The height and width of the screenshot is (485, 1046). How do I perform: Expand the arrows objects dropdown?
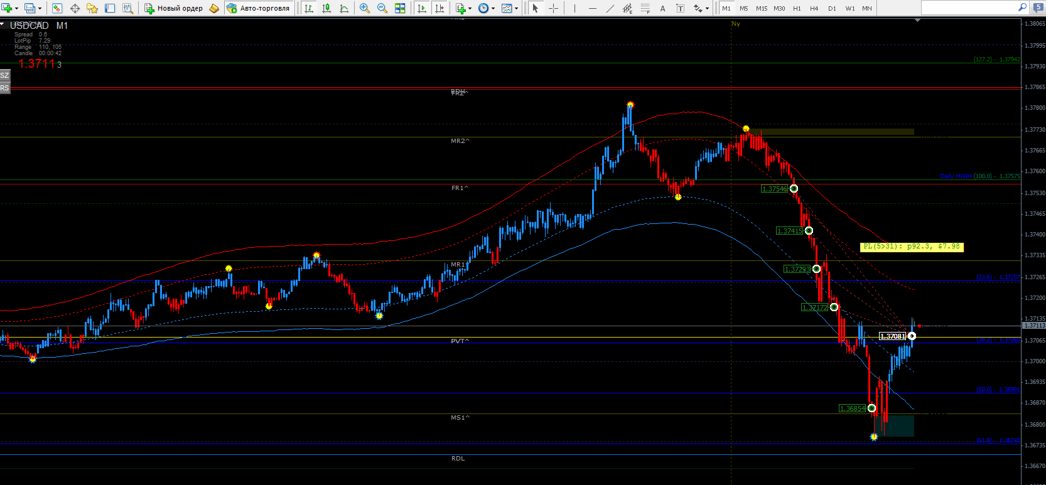706,8
